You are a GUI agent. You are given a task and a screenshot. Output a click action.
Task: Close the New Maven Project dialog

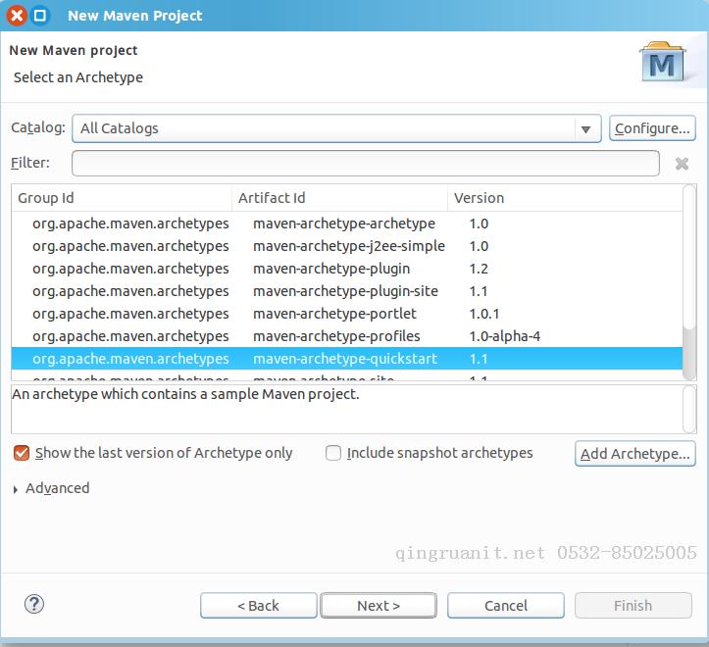[x=17, y=15]
